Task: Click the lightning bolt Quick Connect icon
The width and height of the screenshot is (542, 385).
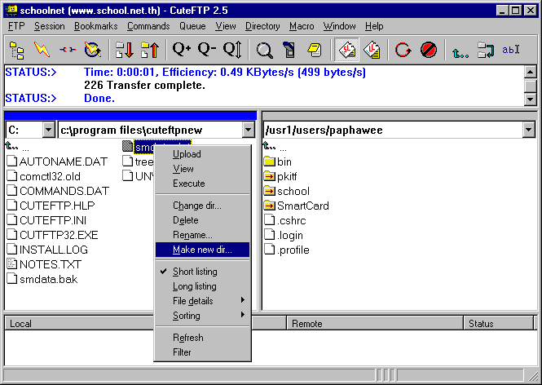Action: tap(42, 50)
